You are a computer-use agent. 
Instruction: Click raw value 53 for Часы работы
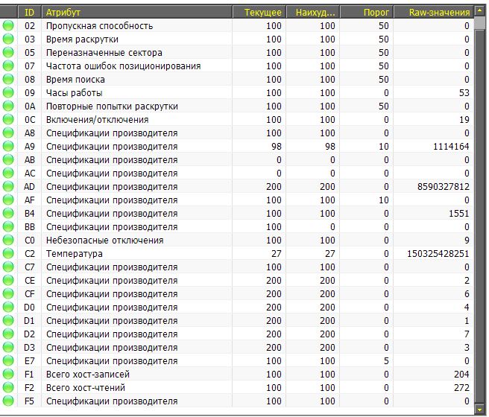point(464,93)
